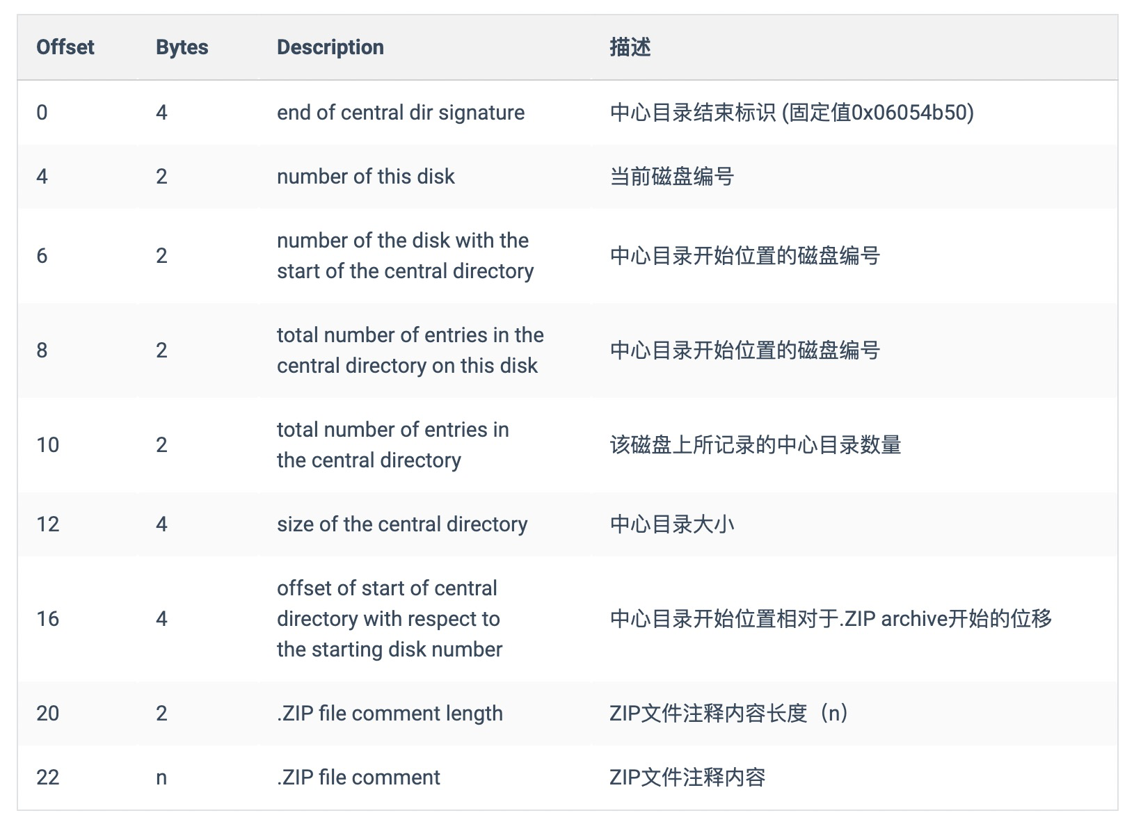Click the 描述 column header
Viewport: 1134px width, 829px height.
coord(630,47)
